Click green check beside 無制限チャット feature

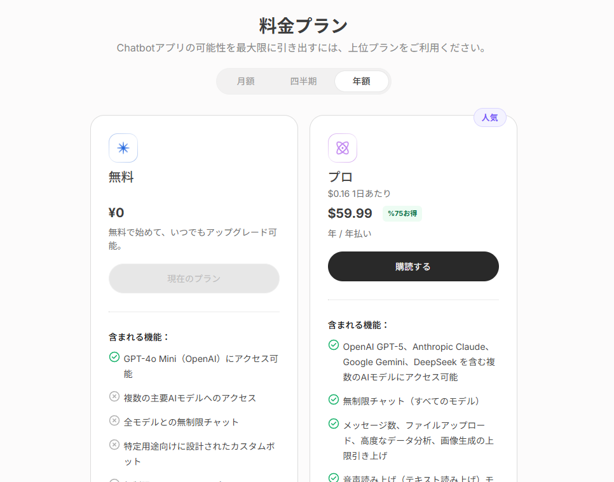(334, 399)
